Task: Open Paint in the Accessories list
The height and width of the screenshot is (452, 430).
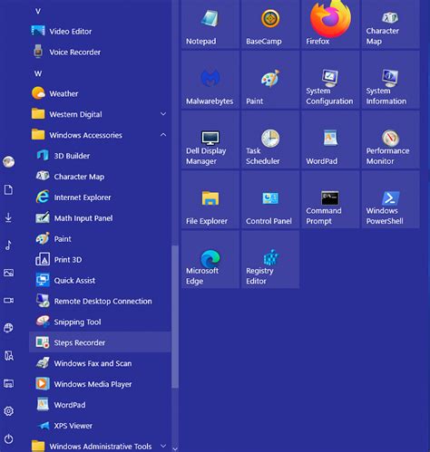Action: 100,239
